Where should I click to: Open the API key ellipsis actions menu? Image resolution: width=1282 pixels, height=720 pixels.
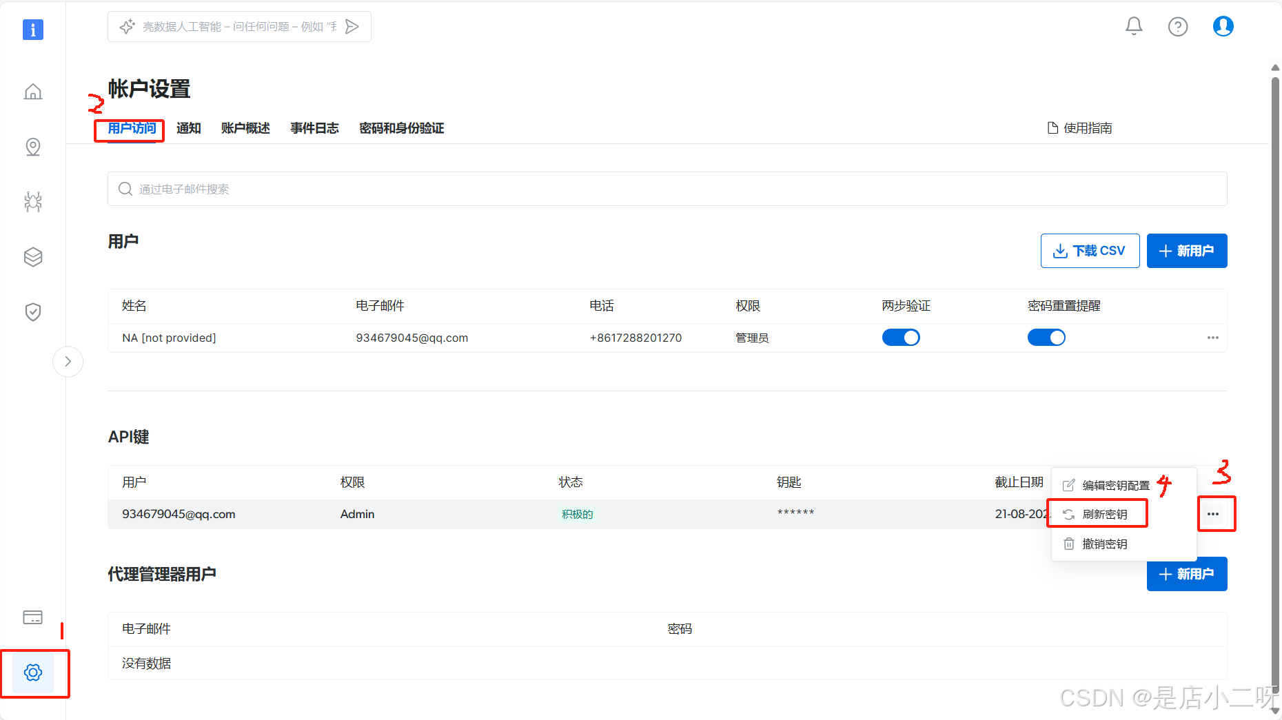[x=1215, y=514]
